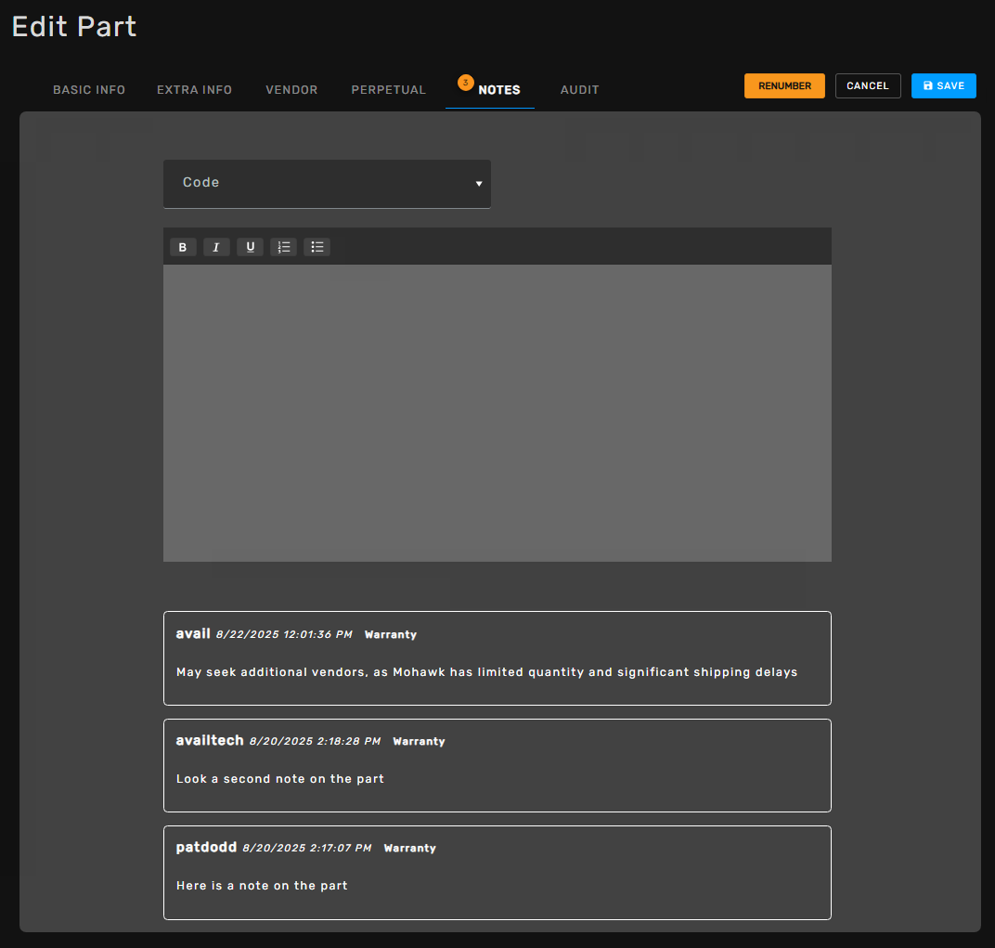
Task: Click inside the note text editor area
Action: coord(497,412)
